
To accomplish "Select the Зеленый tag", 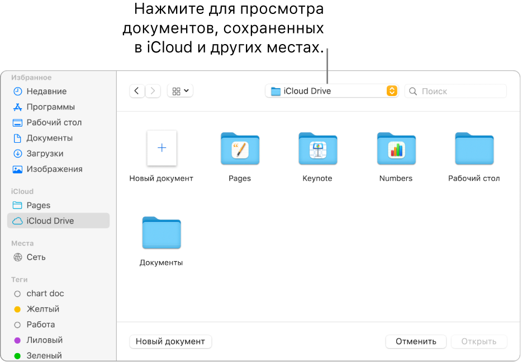I will (x=44, y=355).
